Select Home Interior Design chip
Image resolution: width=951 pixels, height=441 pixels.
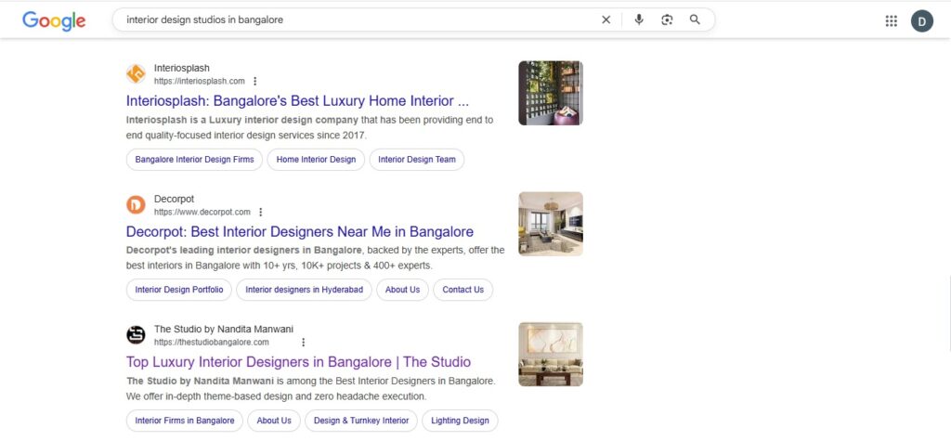316,160
